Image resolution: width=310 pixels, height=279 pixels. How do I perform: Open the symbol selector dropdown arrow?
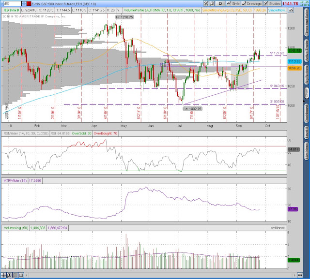[24, 3]
